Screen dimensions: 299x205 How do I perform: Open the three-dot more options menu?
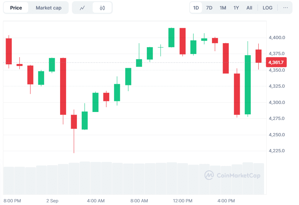285,8
